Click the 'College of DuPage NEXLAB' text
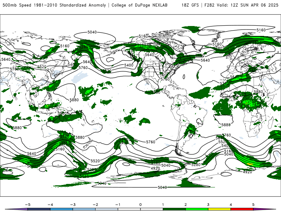This screenshot has height=211, width=281. tap(139, 5)
